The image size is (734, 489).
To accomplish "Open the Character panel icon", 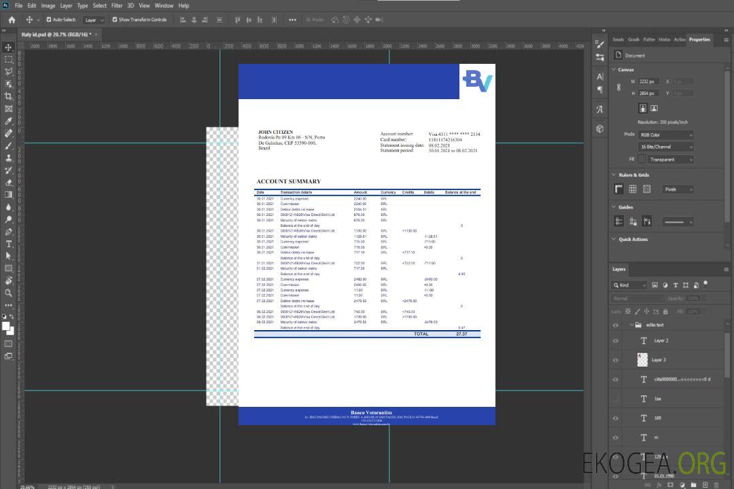I will (599, 76).
